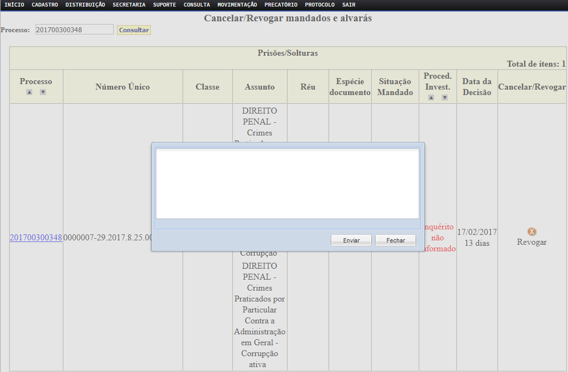The image size is (568, 372).
Task: Select the SECRETARIA menu item
Action: point(129,4)
